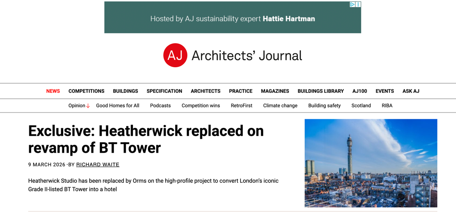Image resolution: width=456 pixels, height=212 pixels.
Task: Visit the BUILDINGS LIBRARY page
Action: pos(321,91)
